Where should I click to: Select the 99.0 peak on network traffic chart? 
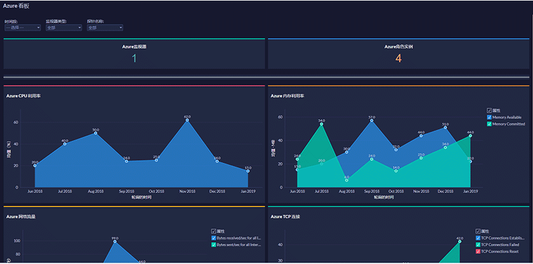tap(115, 242)
